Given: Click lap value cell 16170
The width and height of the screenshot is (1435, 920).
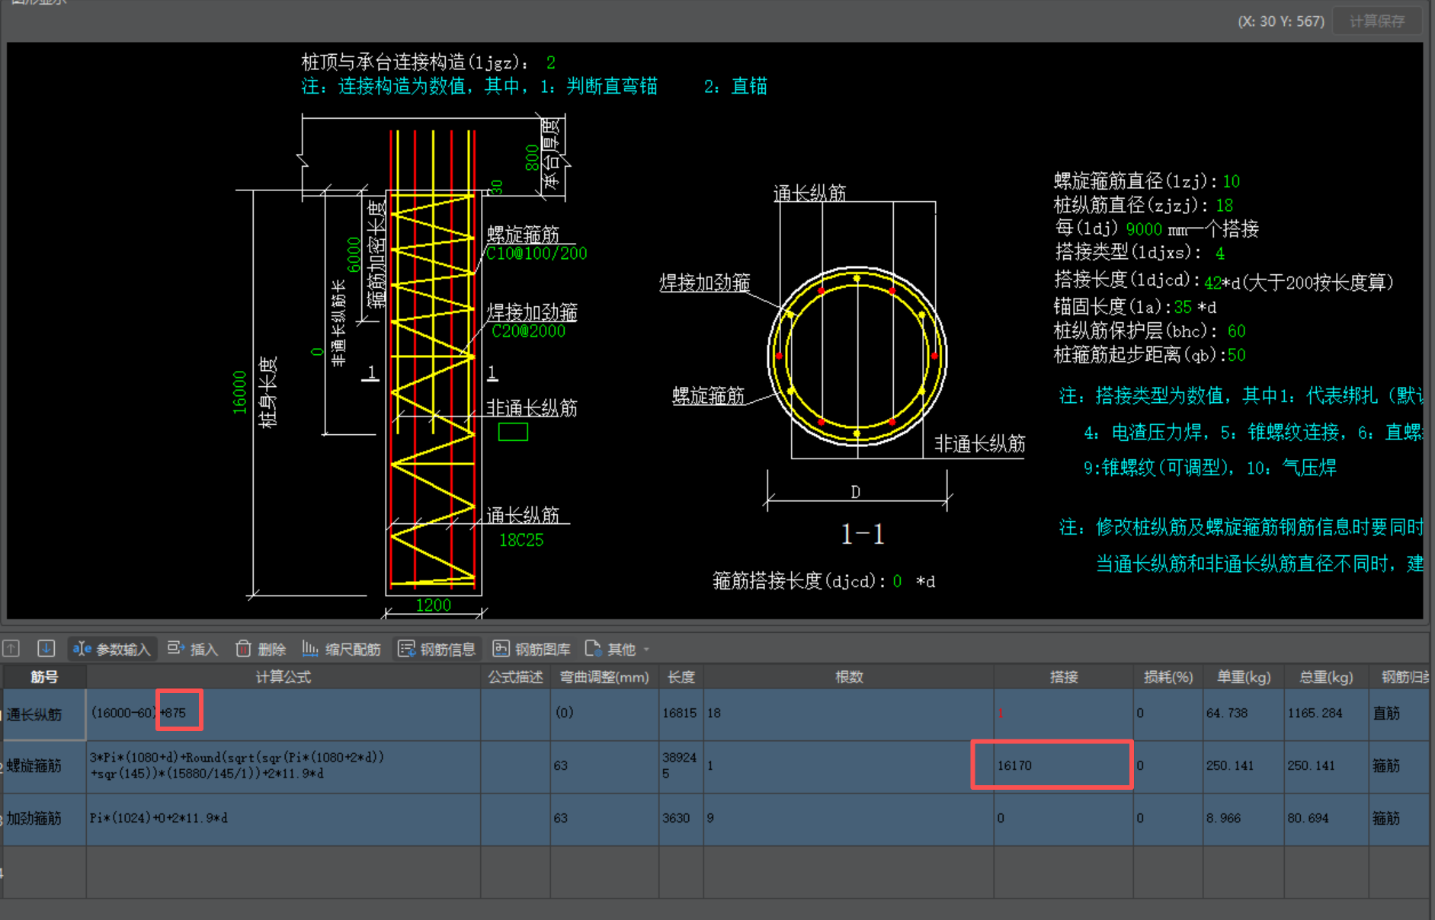Looking at the screenshot, I should [x=1064, y=766].
